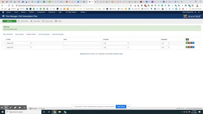Open Task View on taskbar
The image size is (203, 114).
[x=49, y=112]
